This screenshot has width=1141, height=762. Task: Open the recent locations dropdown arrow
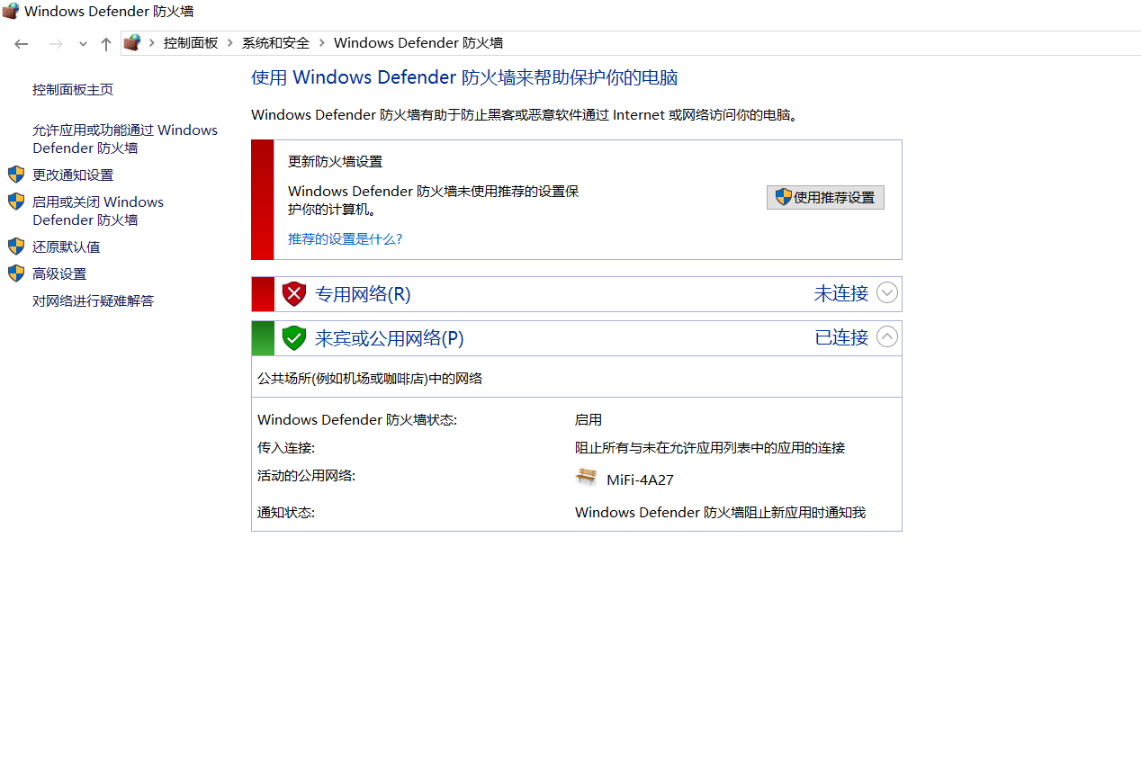coord(83,43)
